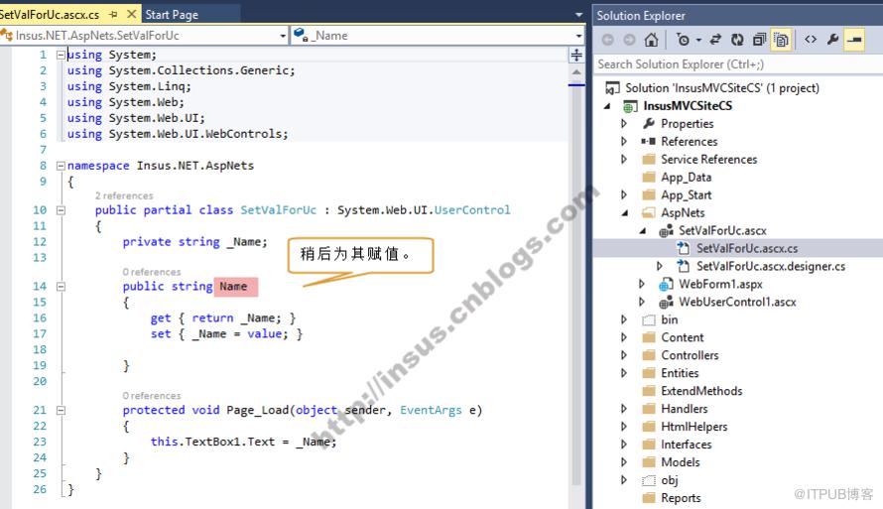Viewport: 883px width, 509px height.
Task: Expand the bin folder arrow
Action: tap(623, 319)
